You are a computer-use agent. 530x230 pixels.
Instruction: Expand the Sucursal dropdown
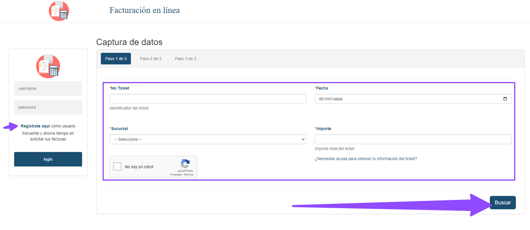coord(207,139)
